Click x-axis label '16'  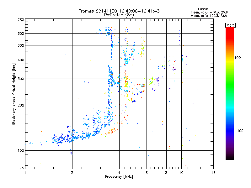click(x=213, y=173)
